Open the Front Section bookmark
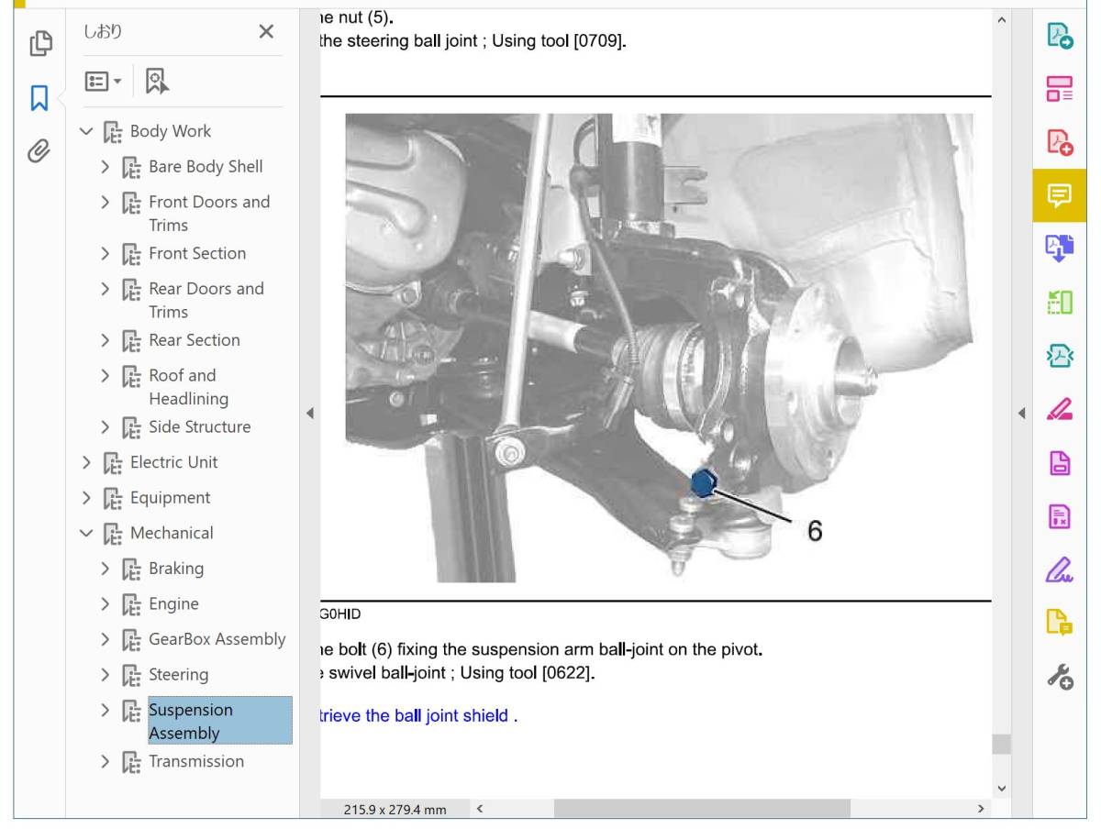Image resolution: width=1101 pixels, height=829 pixels. (197, 253)
